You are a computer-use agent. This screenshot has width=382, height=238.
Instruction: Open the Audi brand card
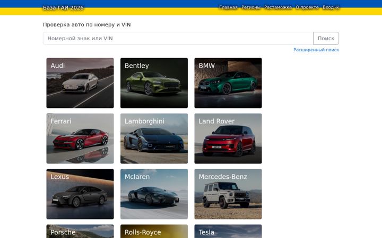click(80, 83)
